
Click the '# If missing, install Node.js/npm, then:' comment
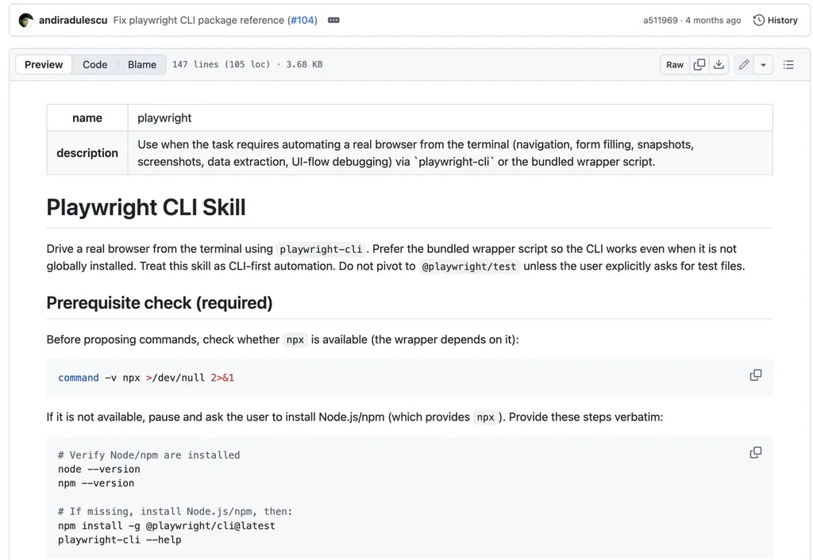(175, 512)
